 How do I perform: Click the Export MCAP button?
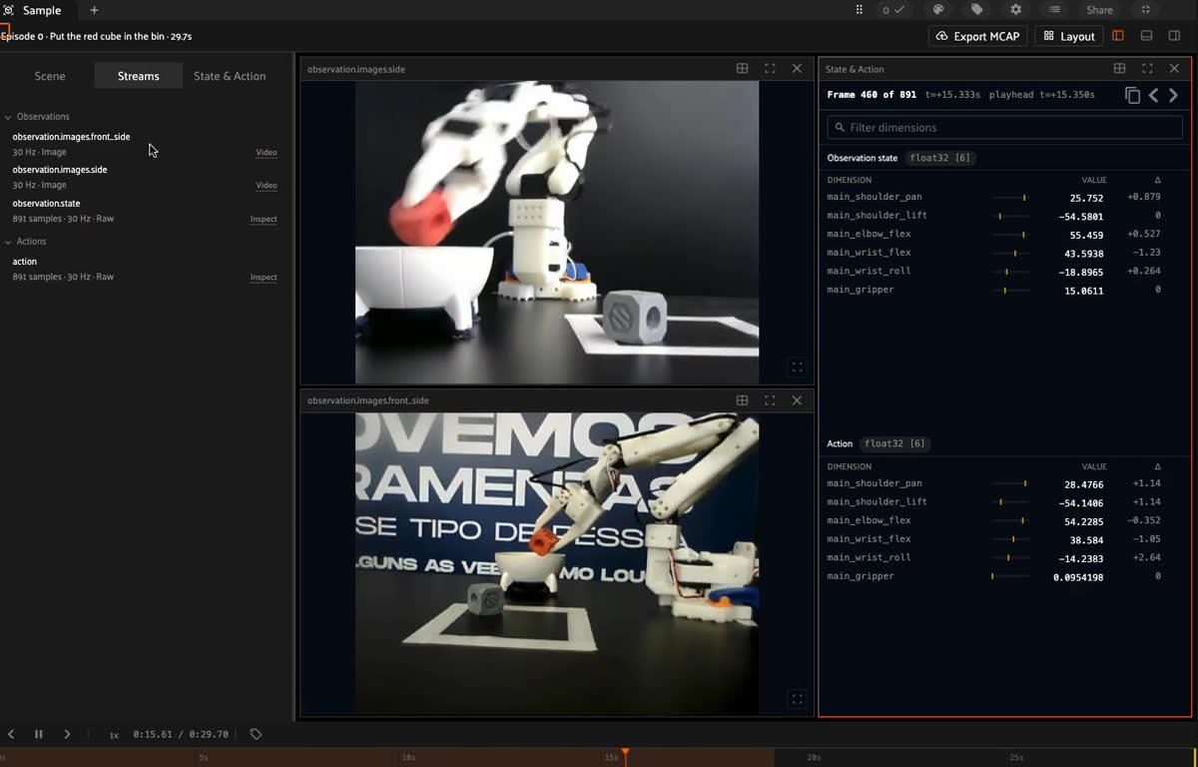coord(978,36)
